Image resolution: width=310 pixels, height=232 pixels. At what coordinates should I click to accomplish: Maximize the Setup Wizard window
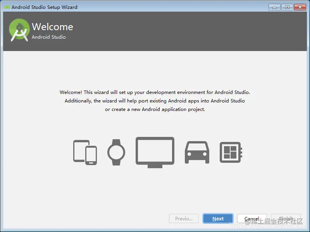pyautogui.click(x=287, y=7)
